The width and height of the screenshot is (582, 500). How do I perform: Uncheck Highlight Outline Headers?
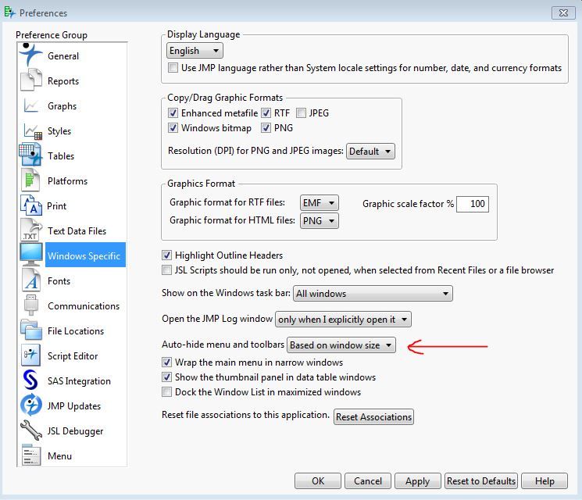point(166,255)
